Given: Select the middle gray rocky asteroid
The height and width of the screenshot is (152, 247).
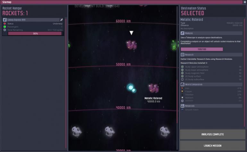Looking at the screenshot, I should click(110, 131).
